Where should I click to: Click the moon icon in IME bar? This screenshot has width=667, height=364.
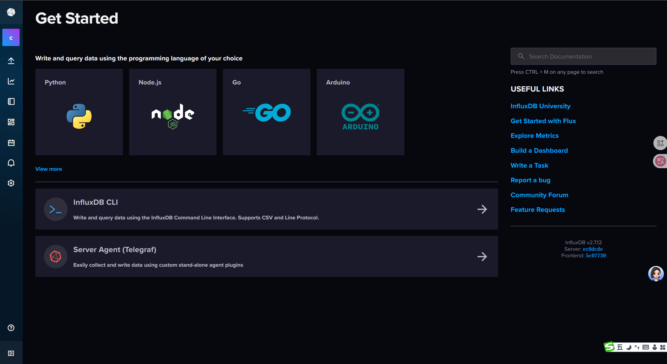629,347
